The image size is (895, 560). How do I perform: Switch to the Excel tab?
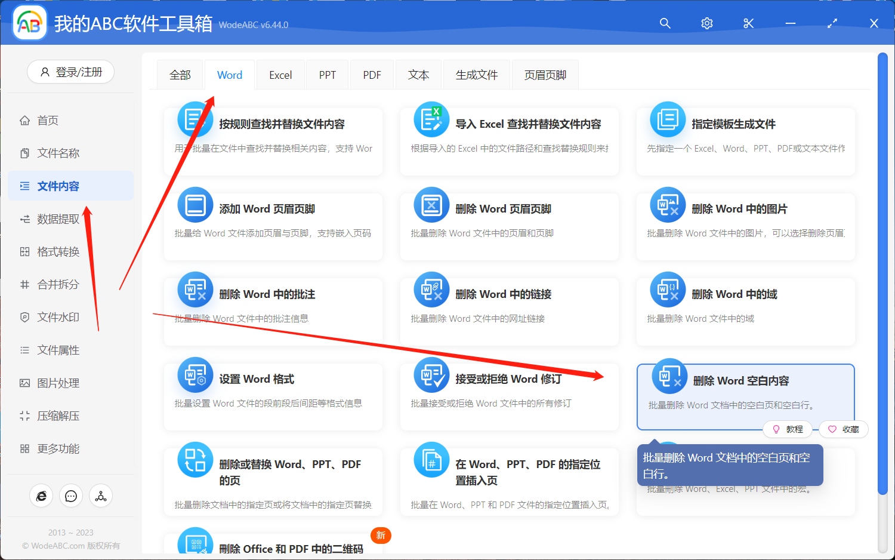pos(280,75)
